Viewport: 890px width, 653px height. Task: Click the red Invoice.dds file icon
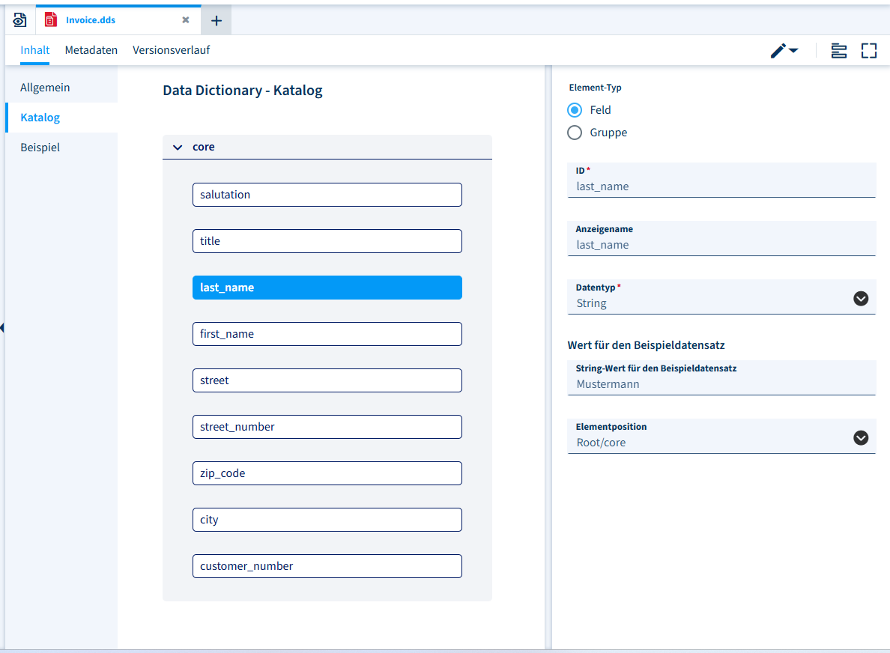coord(51,20)
